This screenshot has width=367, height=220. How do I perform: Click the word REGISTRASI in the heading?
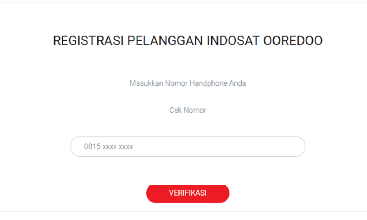click(x=88, y=41)
